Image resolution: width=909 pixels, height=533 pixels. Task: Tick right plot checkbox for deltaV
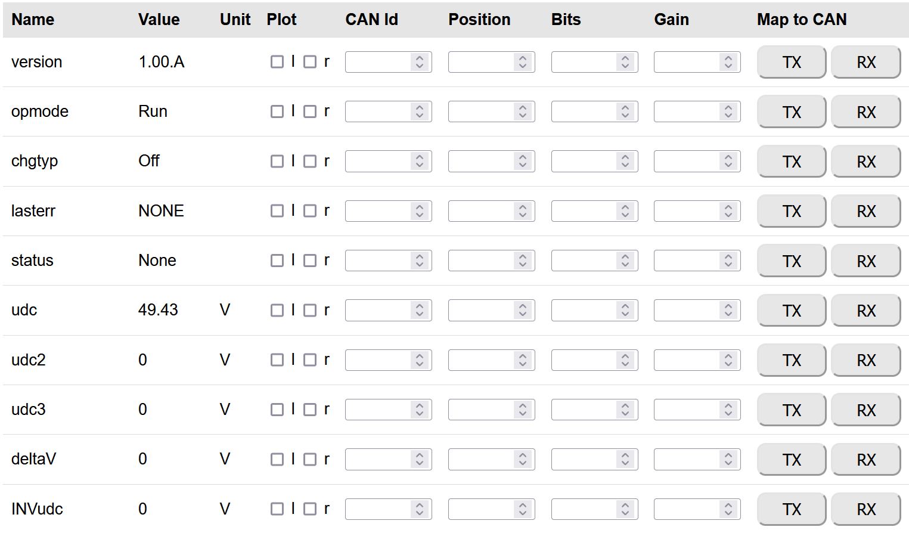click(310, 460)
